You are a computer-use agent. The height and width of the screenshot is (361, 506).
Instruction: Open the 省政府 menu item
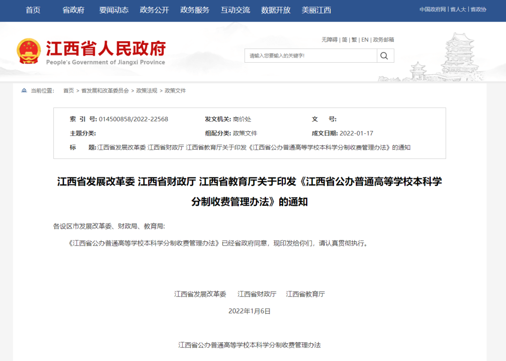coord(73,10)
